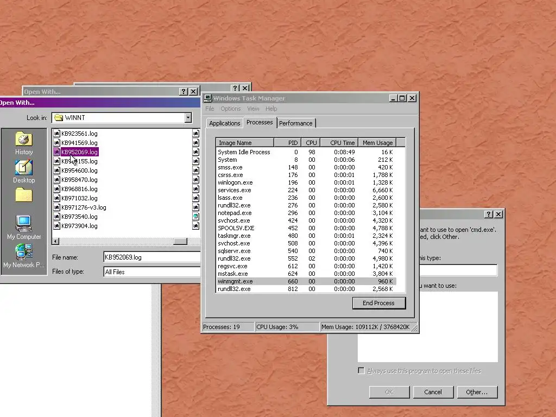Select the SPOOLSV.EXE process row
556x417 pixels.
coord(306,228)
